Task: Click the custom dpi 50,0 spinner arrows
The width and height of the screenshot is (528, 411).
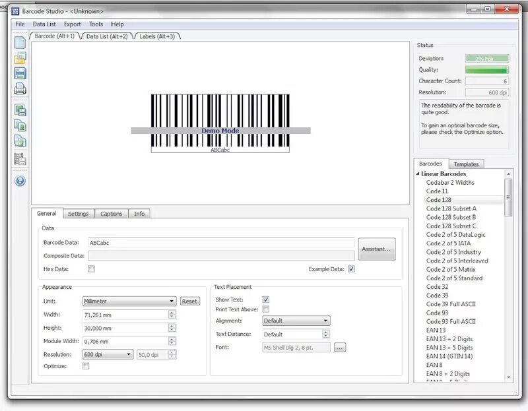Action: click(172, 354)
